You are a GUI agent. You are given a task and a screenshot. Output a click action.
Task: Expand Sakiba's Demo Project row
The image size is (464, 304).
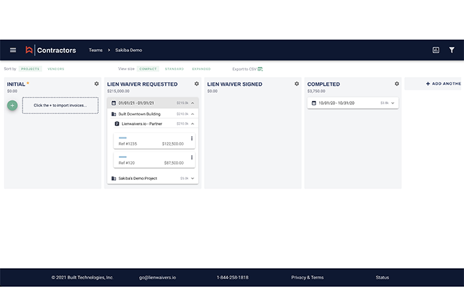[x=192, y=178]
